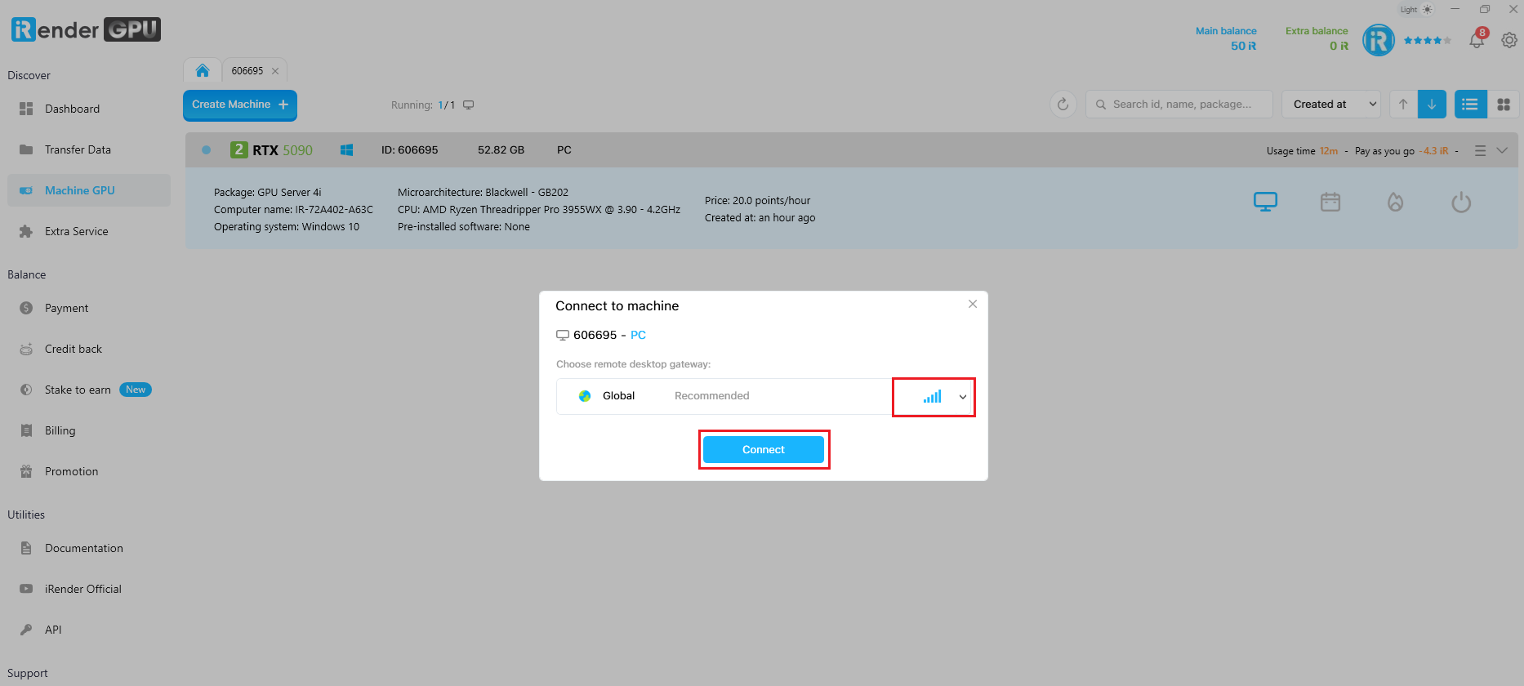Sort ascending with the up arrow
Viewport: 1524px width, 686px height.
point(1403,105)
